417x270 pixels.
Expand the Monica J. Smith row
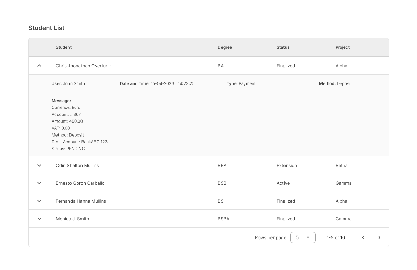coord(39,219)
